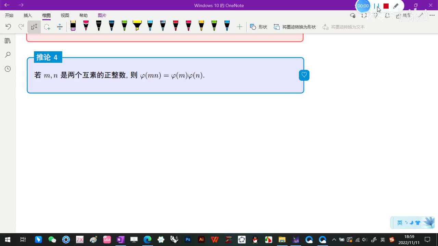Stop the screen recording
Screen dimensions: 438x246
pos(386,6)
